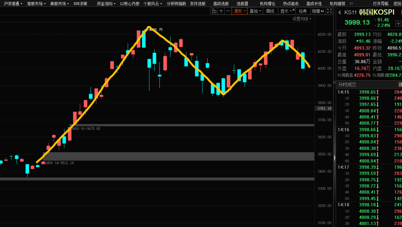Click the 打开导航 button

[380, 4]
